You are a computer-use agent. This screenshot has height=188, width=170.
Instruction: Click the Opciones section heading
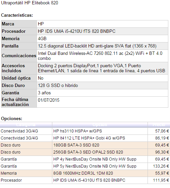(x=12, y=118)
